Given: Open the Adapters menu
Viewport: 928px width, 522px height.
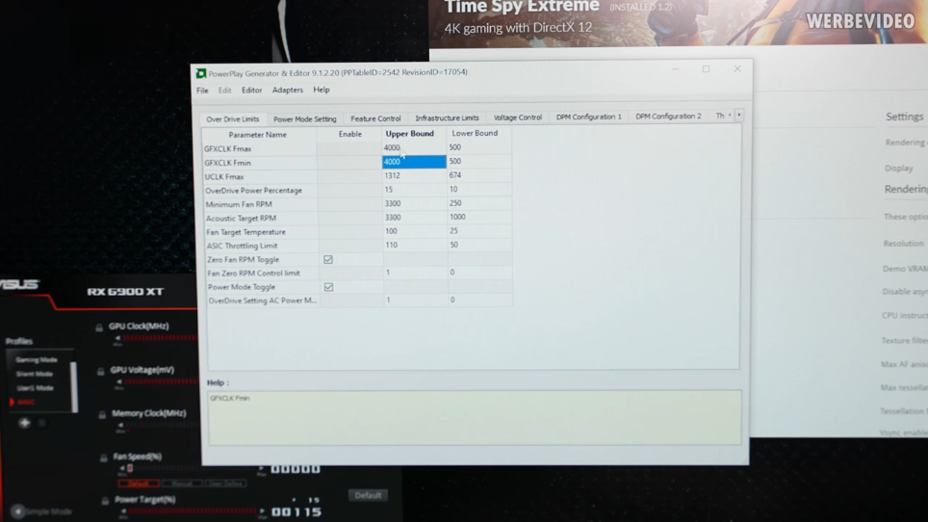Looking at the screenshot, I should click(x=288, y=90).
